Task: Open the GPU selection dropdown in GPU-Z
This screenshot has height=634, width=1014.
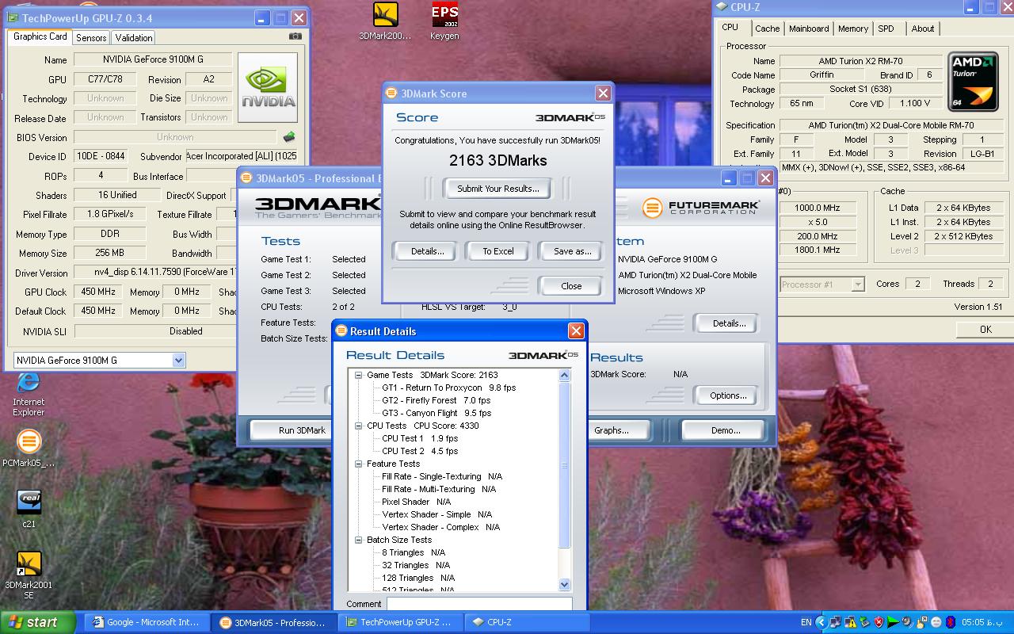Action: pos(178,360)
